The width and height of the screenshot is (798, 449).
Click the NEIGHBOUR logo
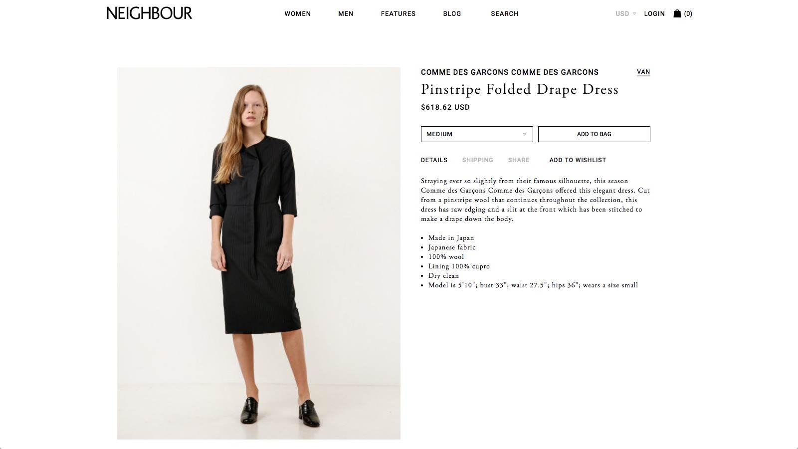click(x=149, y=13)
